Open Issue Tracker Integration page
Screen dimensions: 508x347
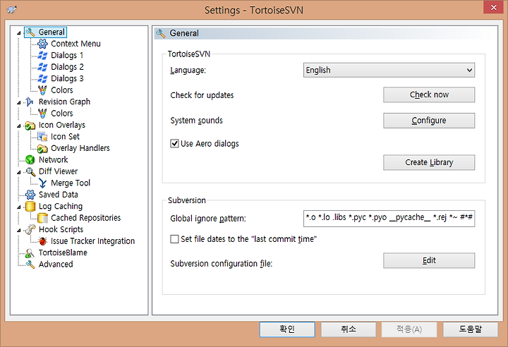pos(92,241)
